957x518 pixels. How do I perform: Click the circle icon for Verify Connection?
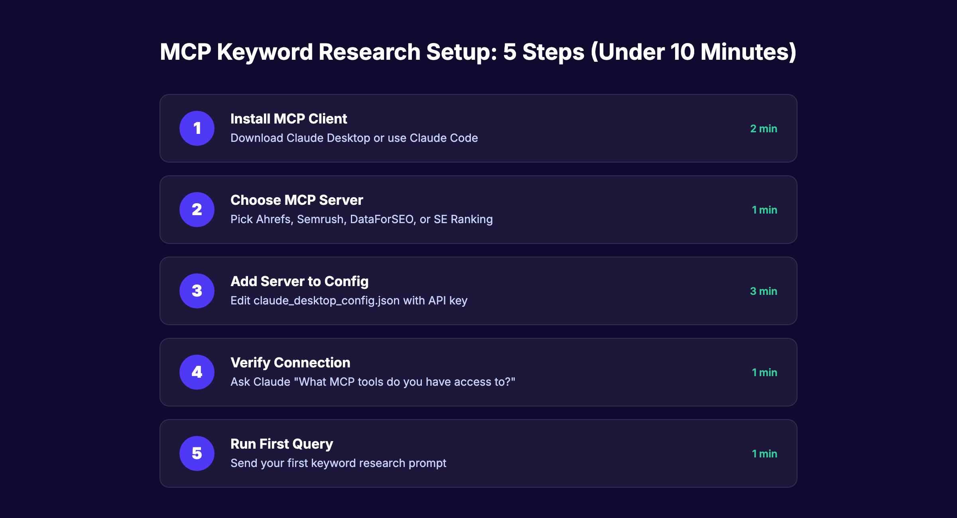click(x=197, y=372)
